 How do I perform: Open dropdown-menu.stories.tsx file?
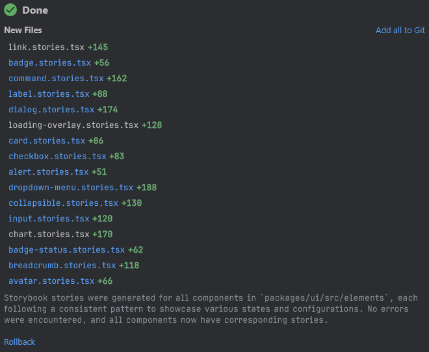pos(71,188)
